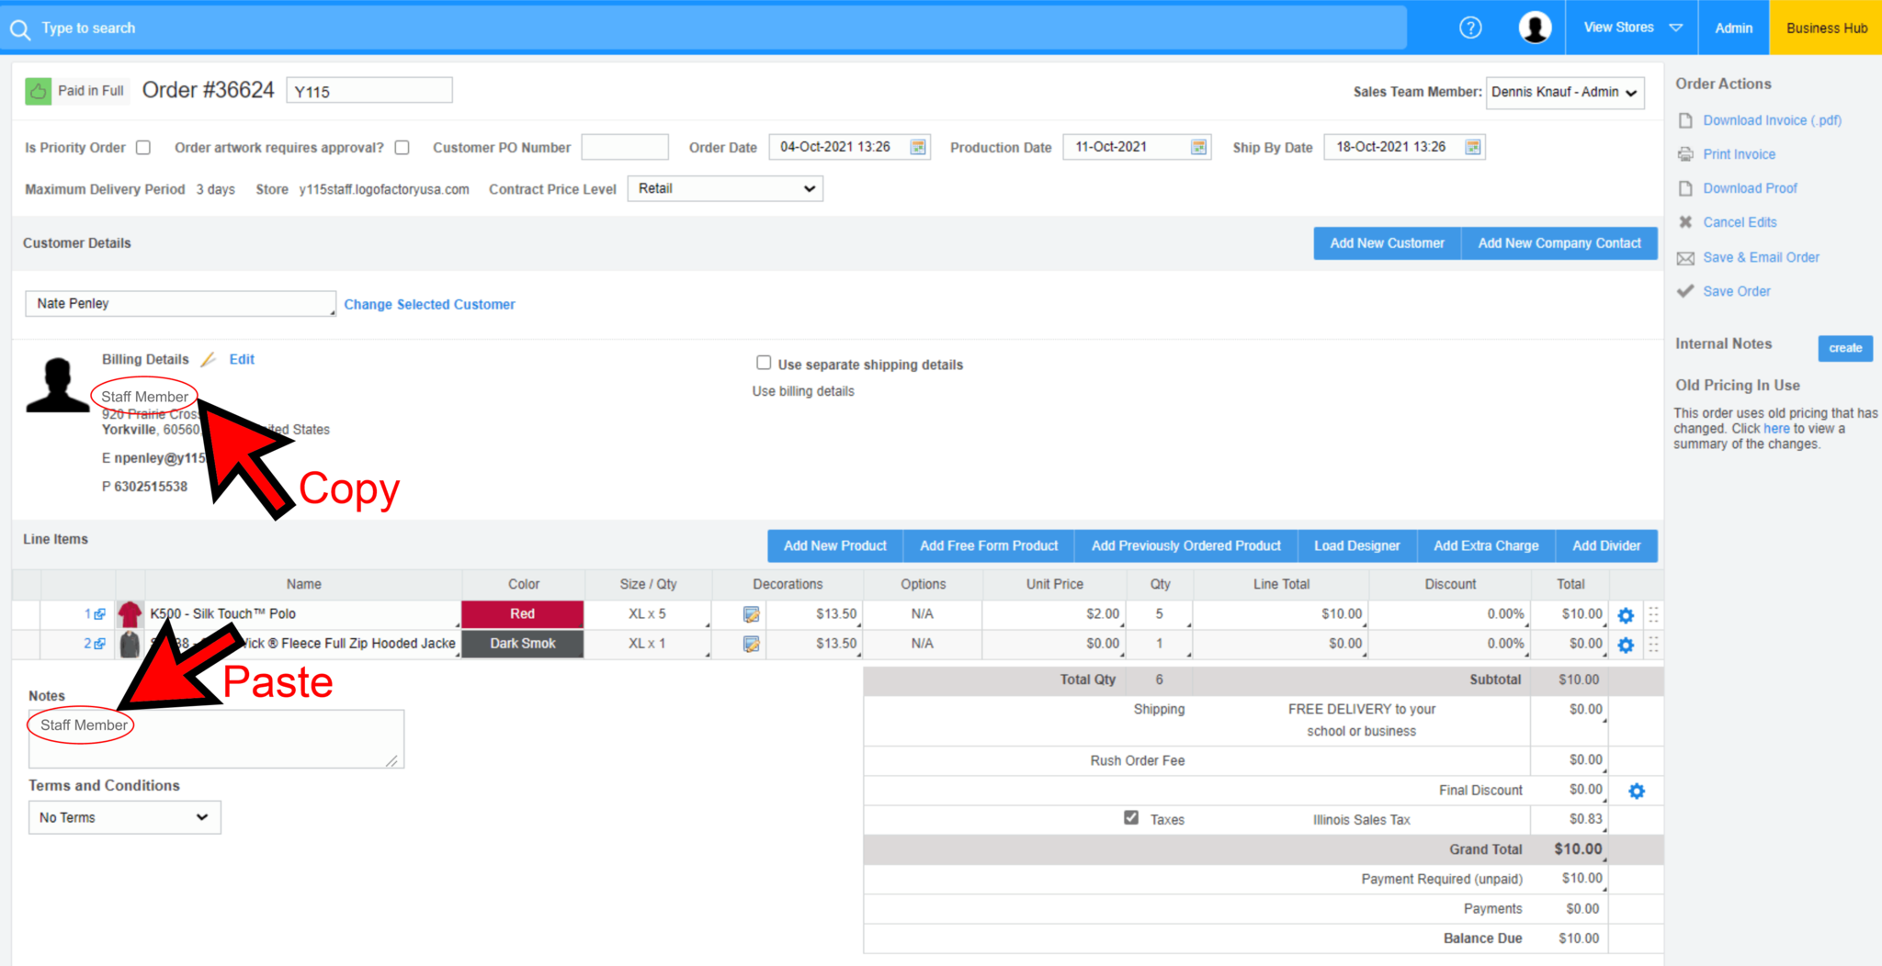The width and height of the screenshot is (1882, 966).
Task: Open Sales Team Member dropdown
Action: click(x=1564, y=92)
